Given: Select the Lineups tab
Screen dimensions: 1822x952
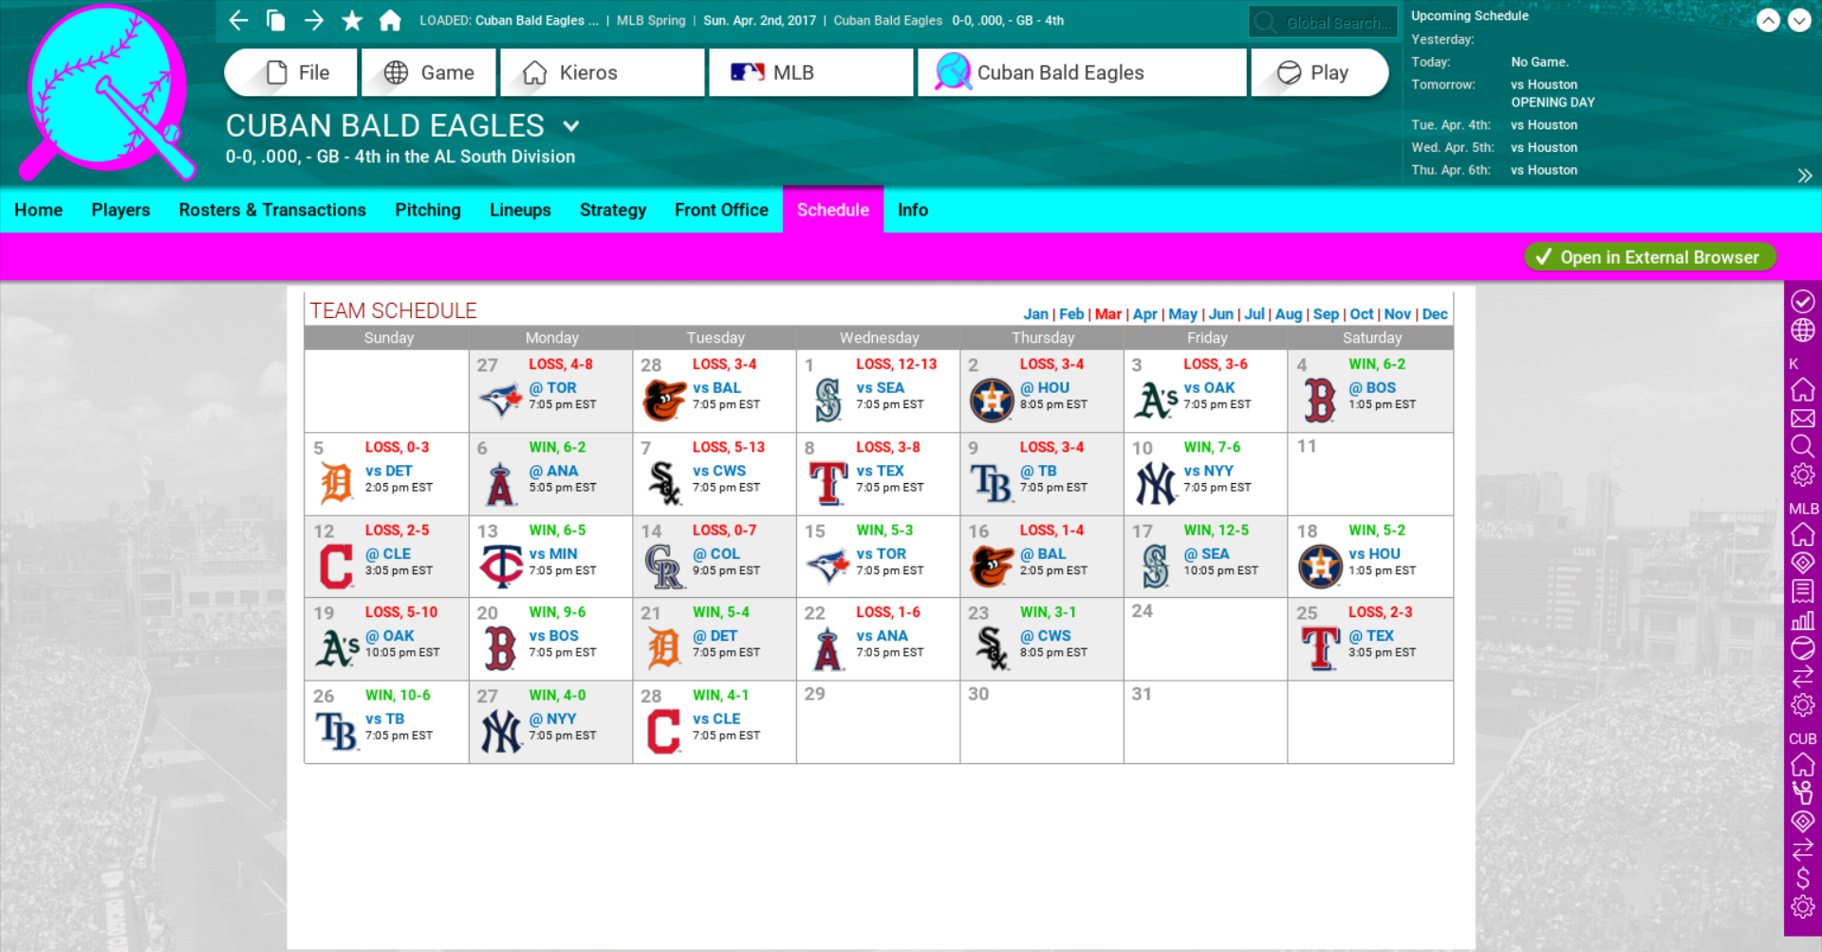Looking at the screenshot, I should coord(520,210).
